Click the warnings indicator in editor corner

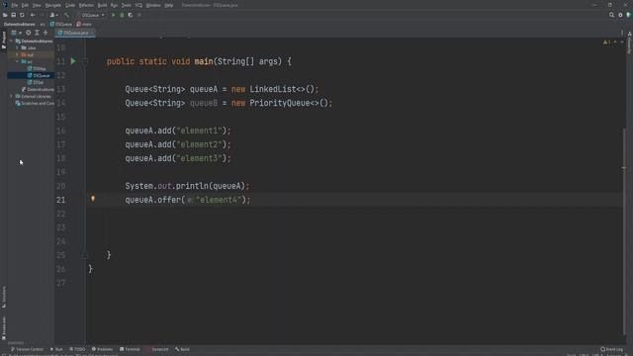pos(607,42)
